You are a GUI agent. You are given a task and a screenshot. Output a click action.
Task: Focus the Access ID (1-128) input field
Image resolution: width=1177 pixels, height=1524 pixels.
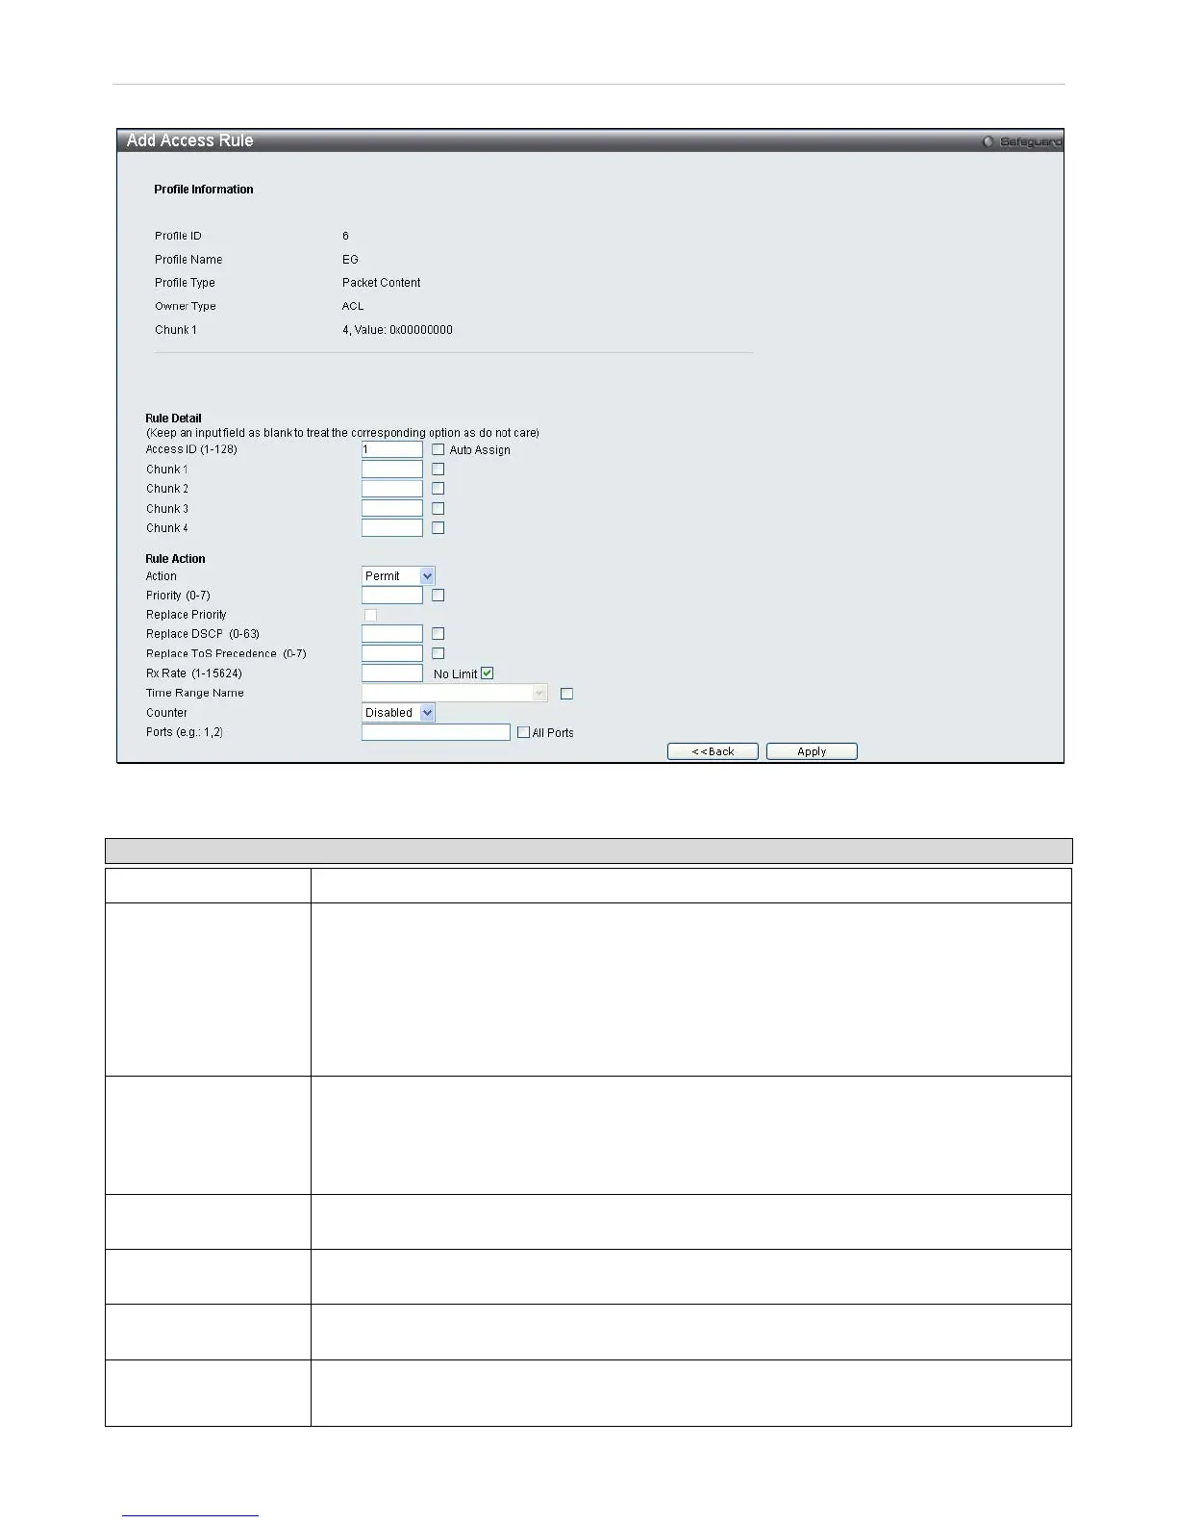[392, 449]
